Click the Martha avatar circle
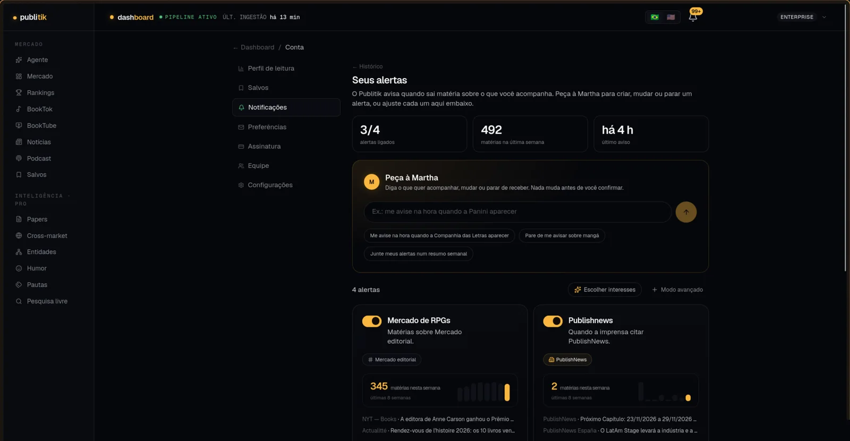The width and height of the screenshot is (850, 441). 371,182
